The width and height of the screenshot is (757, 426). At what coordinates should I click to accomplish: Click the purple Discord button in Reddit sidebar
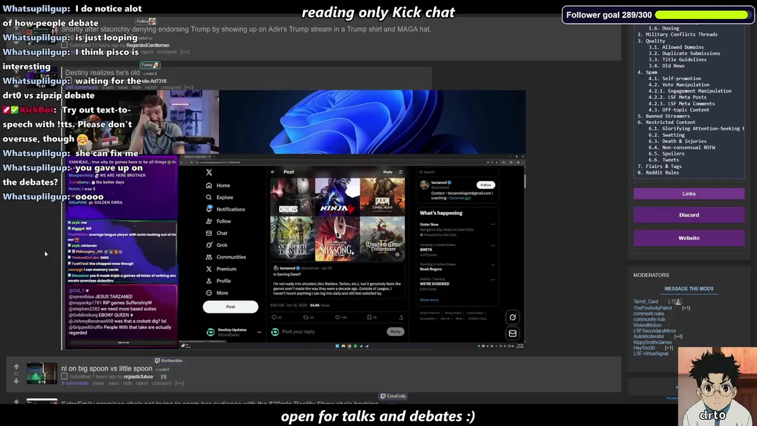pyautogui.click(x=689, y=215)
